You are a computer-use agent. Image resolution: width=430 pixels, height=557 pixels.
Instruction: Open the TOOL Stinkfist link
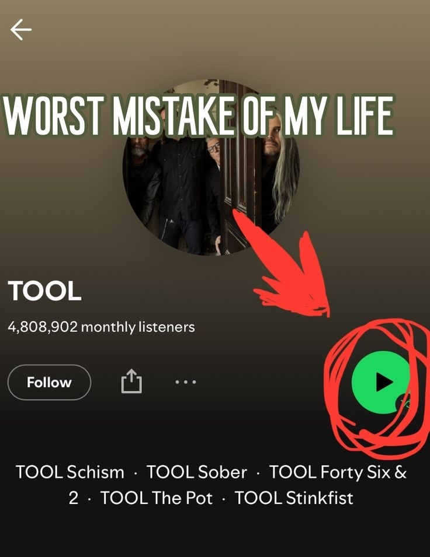[294, 499]
